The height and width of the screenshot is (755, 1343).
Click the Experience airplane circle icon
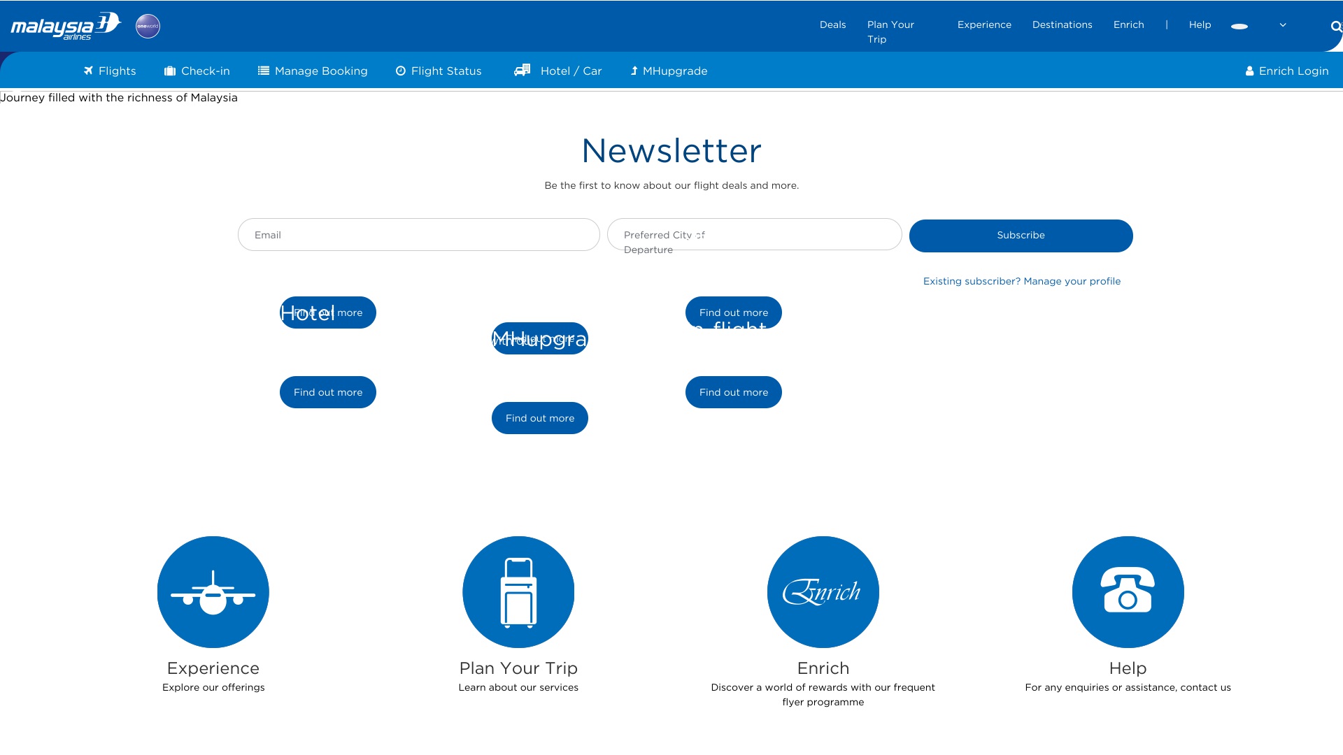pyautogui.click(x=213, y=592)
